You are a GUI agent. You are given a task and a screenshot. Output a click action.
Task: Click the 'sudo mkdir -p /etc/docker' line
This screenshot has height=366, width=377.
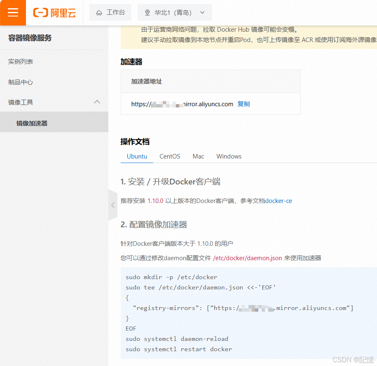171,277
